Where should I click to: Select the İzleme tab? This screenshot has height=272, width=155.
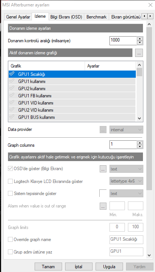click(40, 16)
